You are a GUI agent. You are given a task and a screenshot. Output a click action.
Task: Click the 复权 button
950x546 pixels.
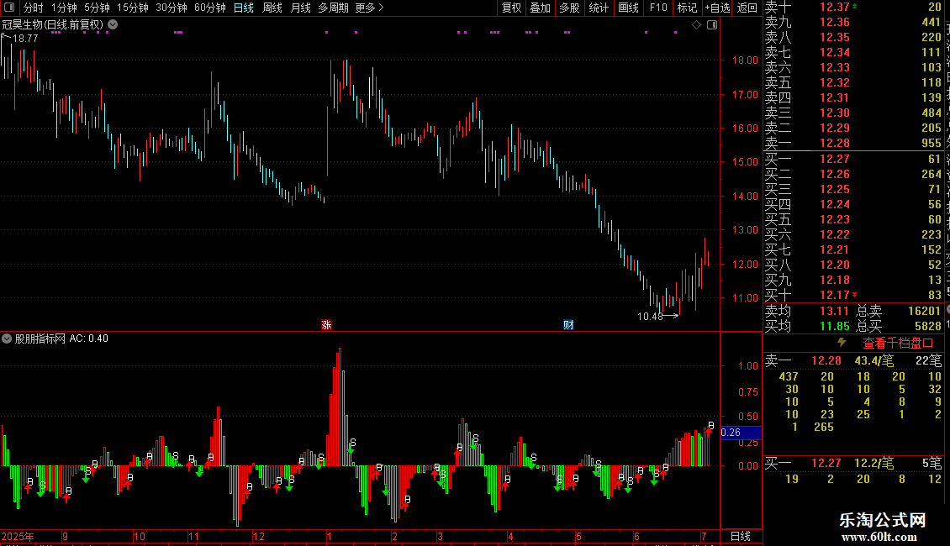(511, 8)
